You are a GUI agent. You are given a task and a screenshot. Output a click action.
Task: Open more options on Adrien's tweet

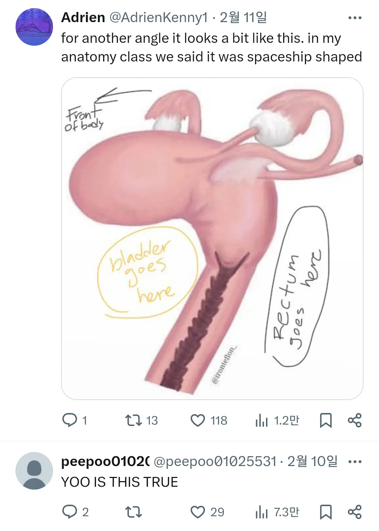pos(354,18)
